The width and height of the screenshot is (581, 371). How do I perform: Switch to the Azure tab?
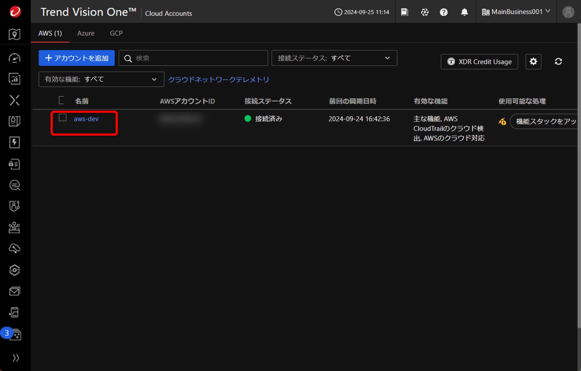click(x=86, y=33)
